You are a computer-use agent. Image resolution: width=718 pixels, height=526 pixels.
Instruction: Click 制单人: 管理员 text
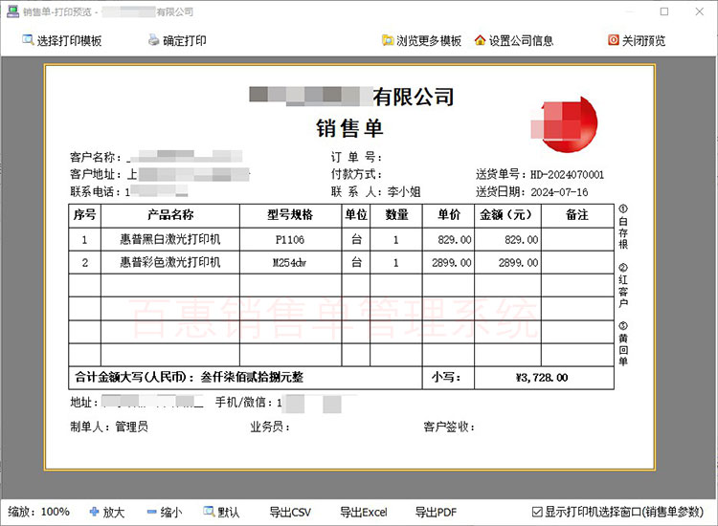click(109, 427)
